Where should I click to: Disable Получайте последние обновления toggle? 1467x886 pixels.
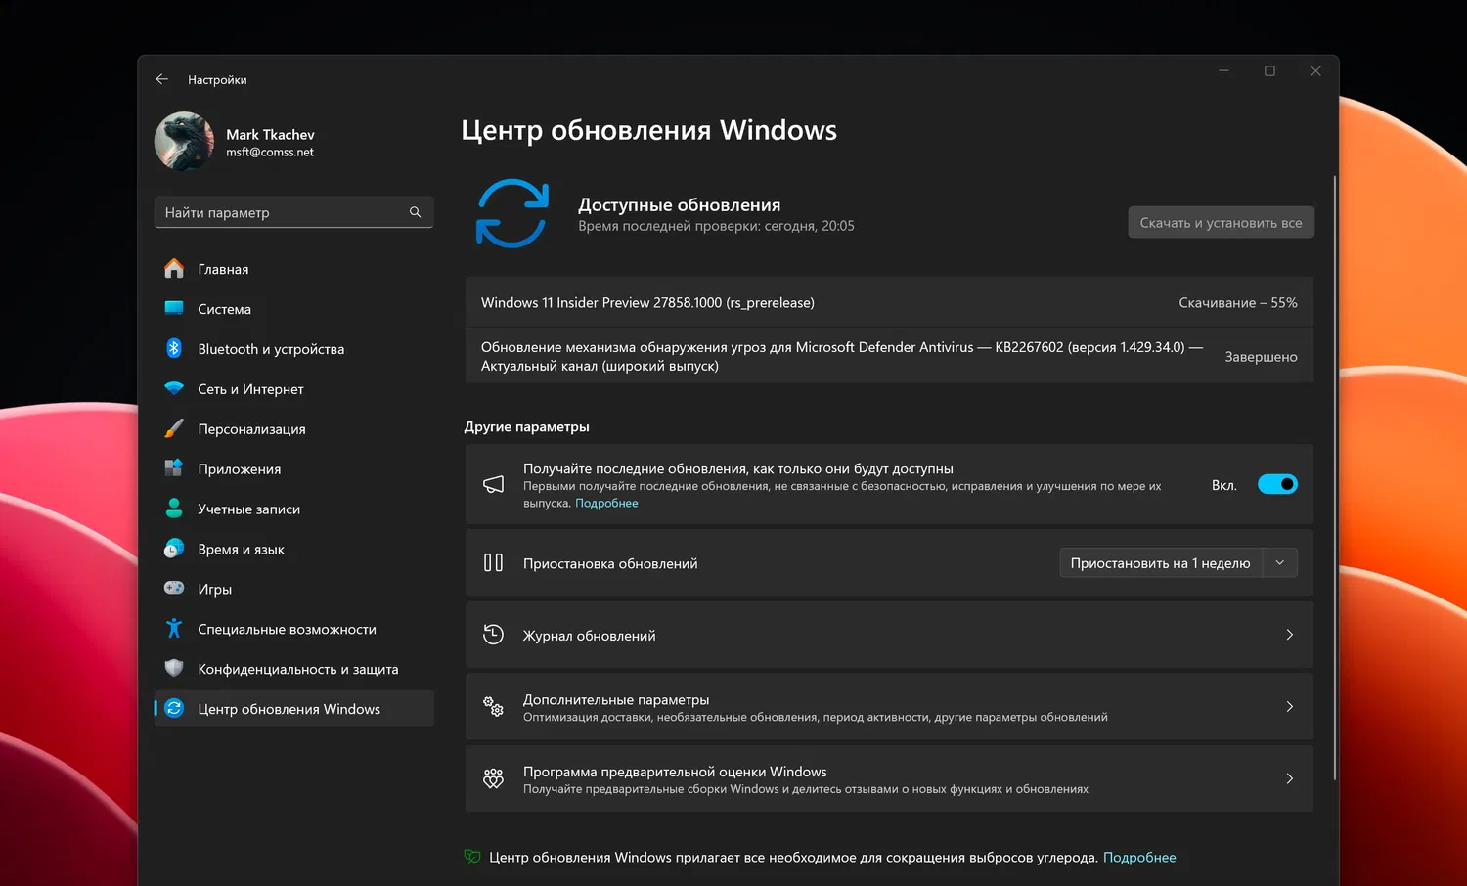tap(1277, 484)
